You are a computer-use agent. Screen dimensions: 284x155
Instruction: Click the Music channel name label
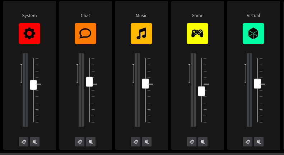pos(141,16)
